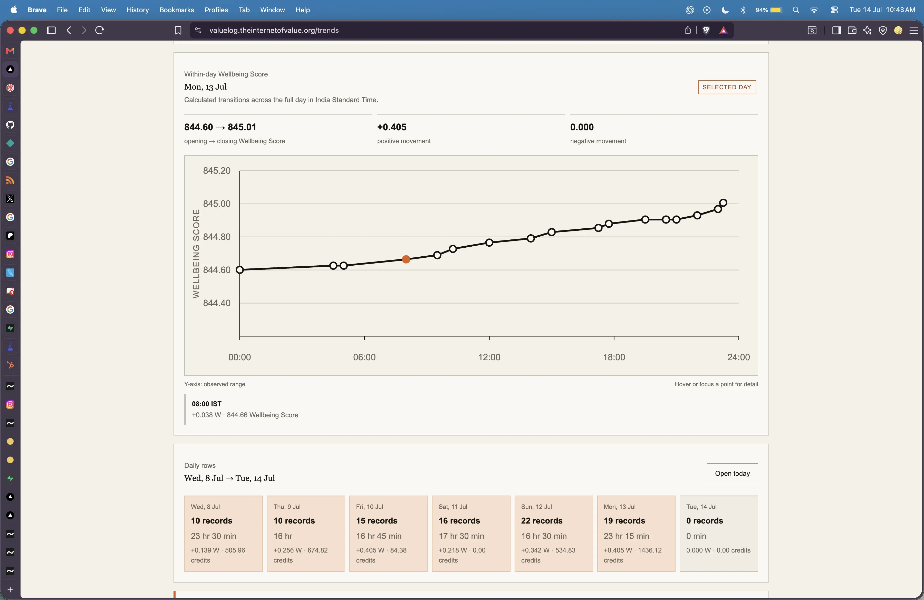Open ChatGPT from the macOS menu bar
924x600 pixels.
coord(690,10)
